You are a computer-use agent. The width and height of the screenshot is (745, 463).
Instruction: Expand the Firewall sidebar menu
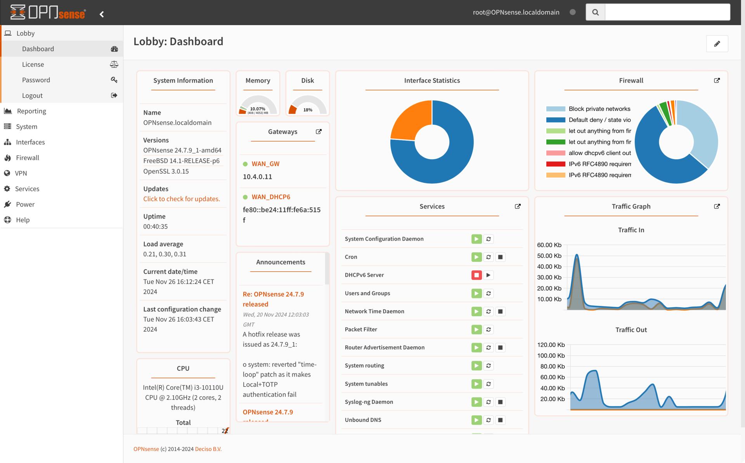27,158
